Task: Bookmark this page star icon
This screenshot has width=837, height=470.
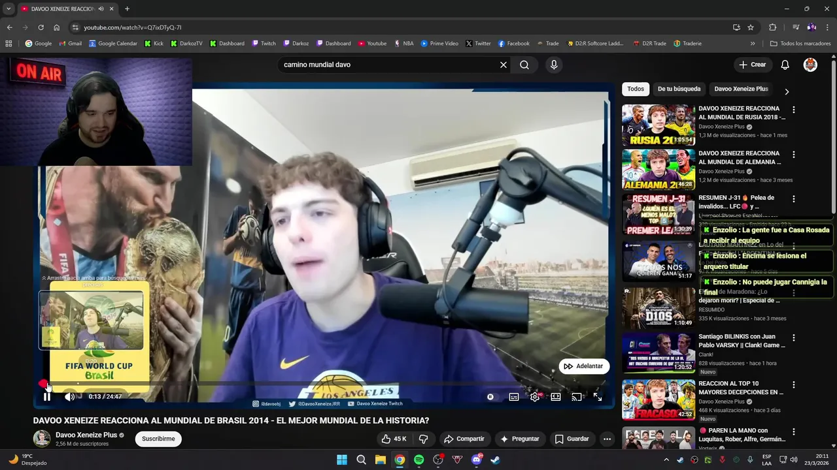Action: coord(751,27)
